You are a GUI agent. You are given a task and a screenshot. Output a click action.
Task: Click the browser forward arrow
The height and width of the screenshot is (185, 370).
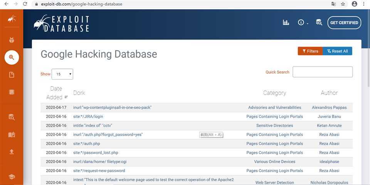point(15,4)
